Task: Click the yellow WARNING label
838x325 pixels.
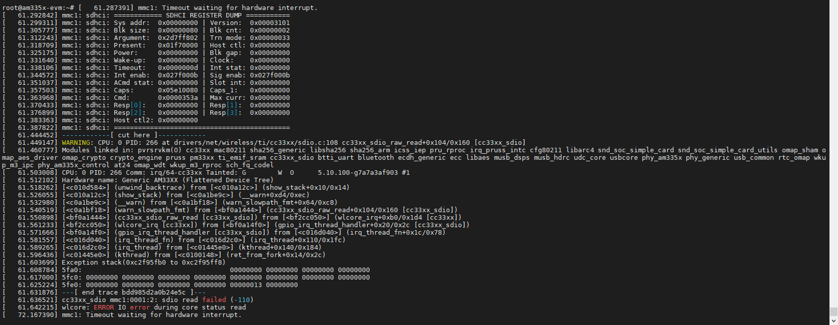Action: coord(76,143)
